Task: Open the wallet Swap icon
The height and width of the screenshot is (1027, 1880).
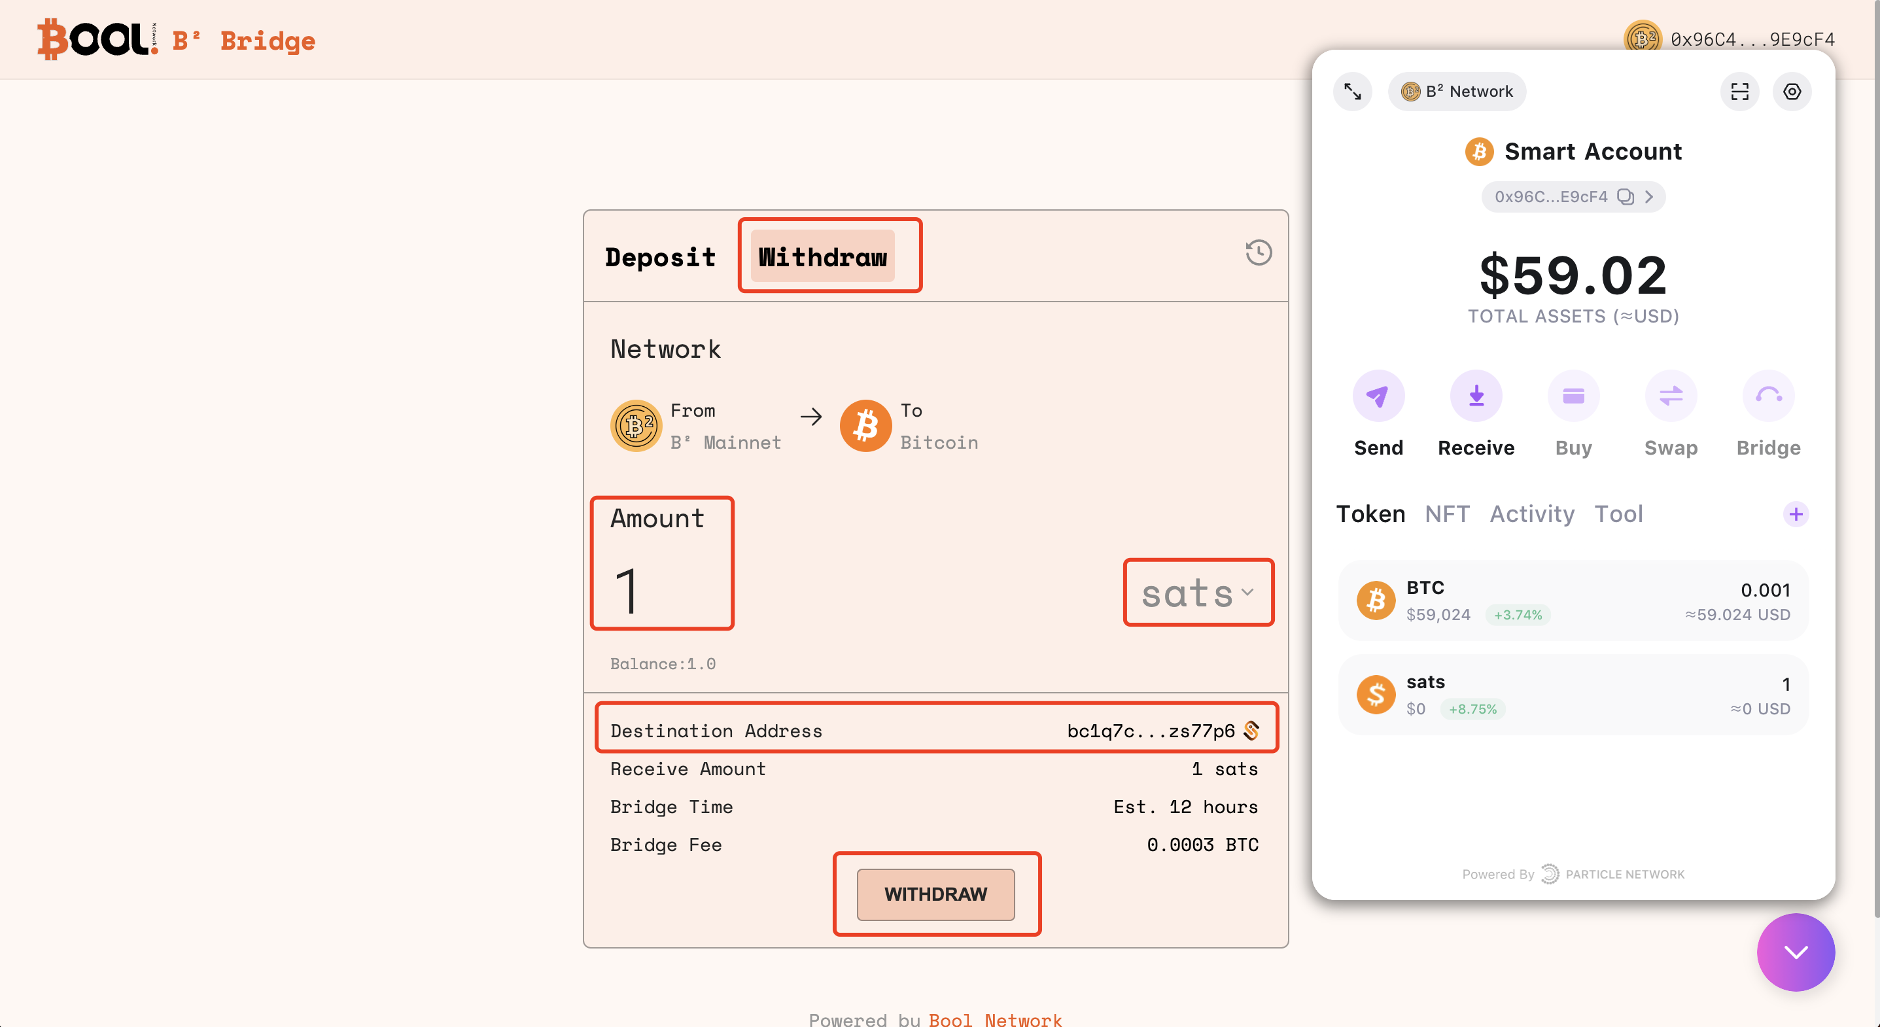Action: [x=1671, y=396]
